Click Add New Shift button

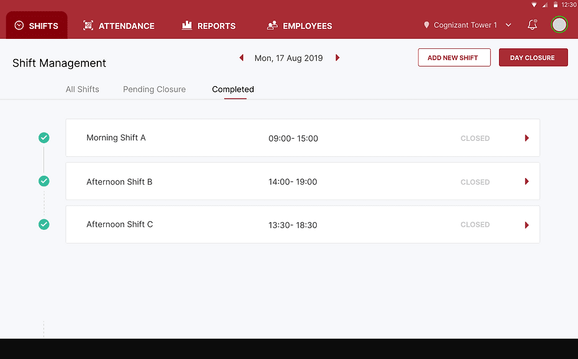pos(454,58)
